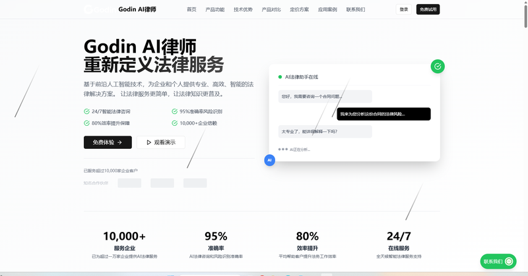Click green checkmark badge on chat card
Image resolution: width=528 pixels, height=276 pixels.
click(438, 67)
